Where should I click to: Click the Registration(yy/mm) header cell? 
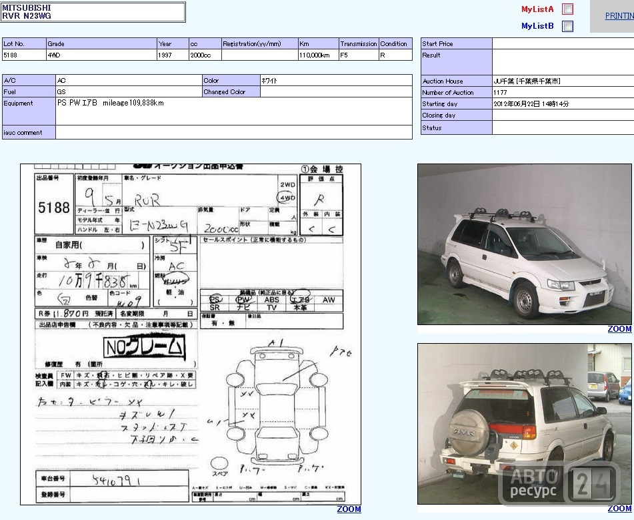(259, 44)
